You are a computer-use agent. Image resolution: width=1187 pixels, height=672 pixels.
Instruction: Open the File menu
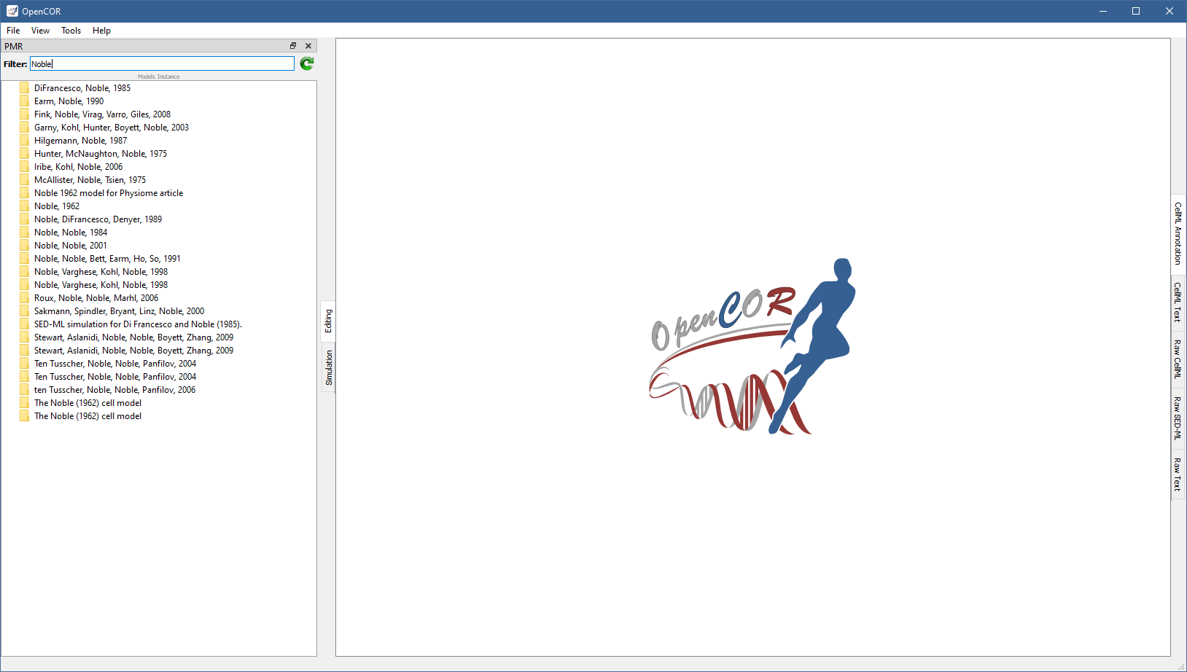13,31
